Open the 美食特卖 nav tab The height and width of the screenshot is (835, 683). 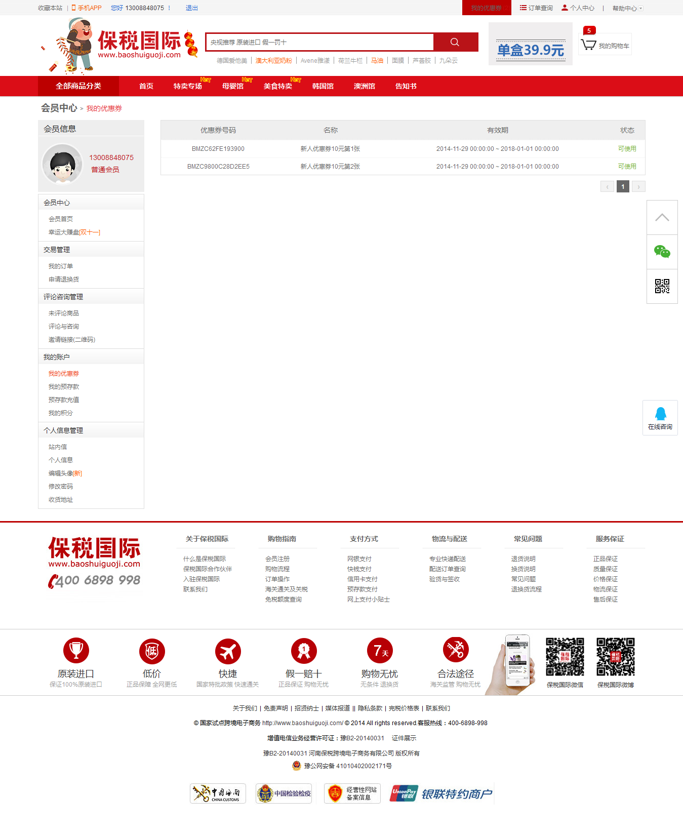click(x=278, y=86)
